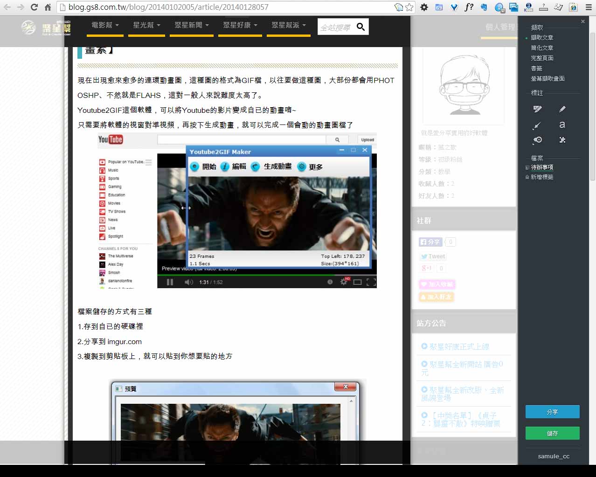The height and width of the screenshot is (477, 596).
Task: Mute the video using speaker icon
Action: click(188, 282)
